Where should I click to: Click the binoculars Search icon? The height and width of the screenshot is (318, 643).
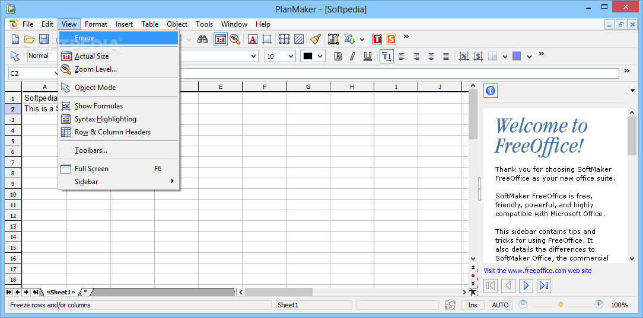203,39
